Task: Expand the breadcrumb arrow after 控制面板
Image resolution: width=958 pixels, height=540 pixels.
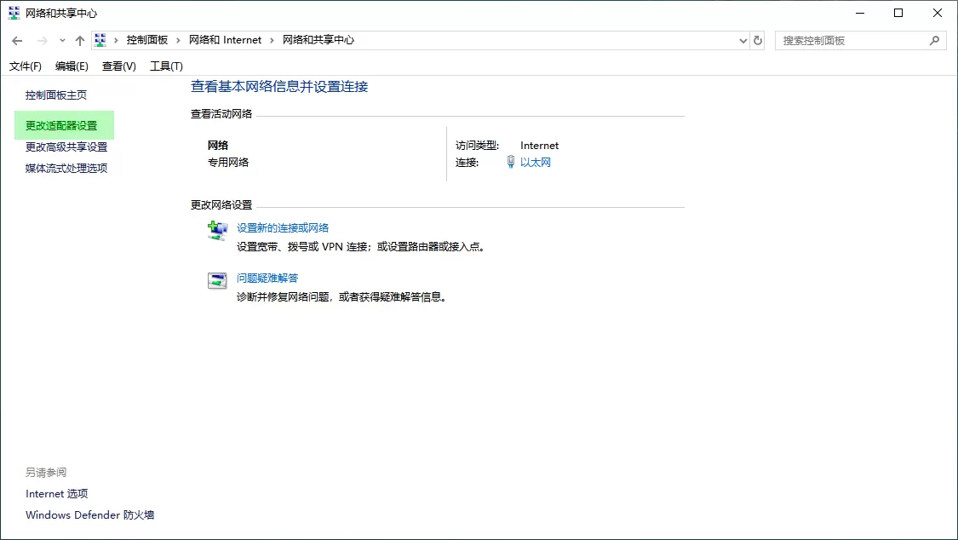Action: [x=181, y=39]
